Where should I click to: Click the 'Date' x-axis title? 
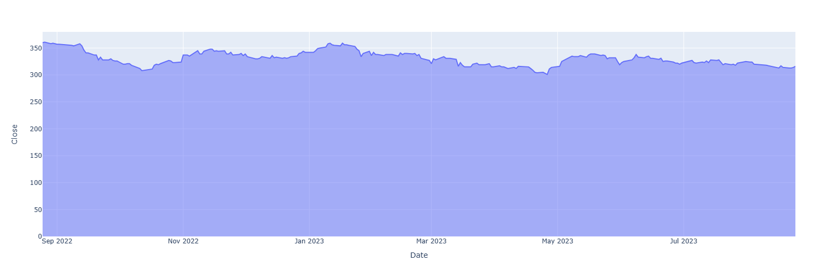(419, 255)
